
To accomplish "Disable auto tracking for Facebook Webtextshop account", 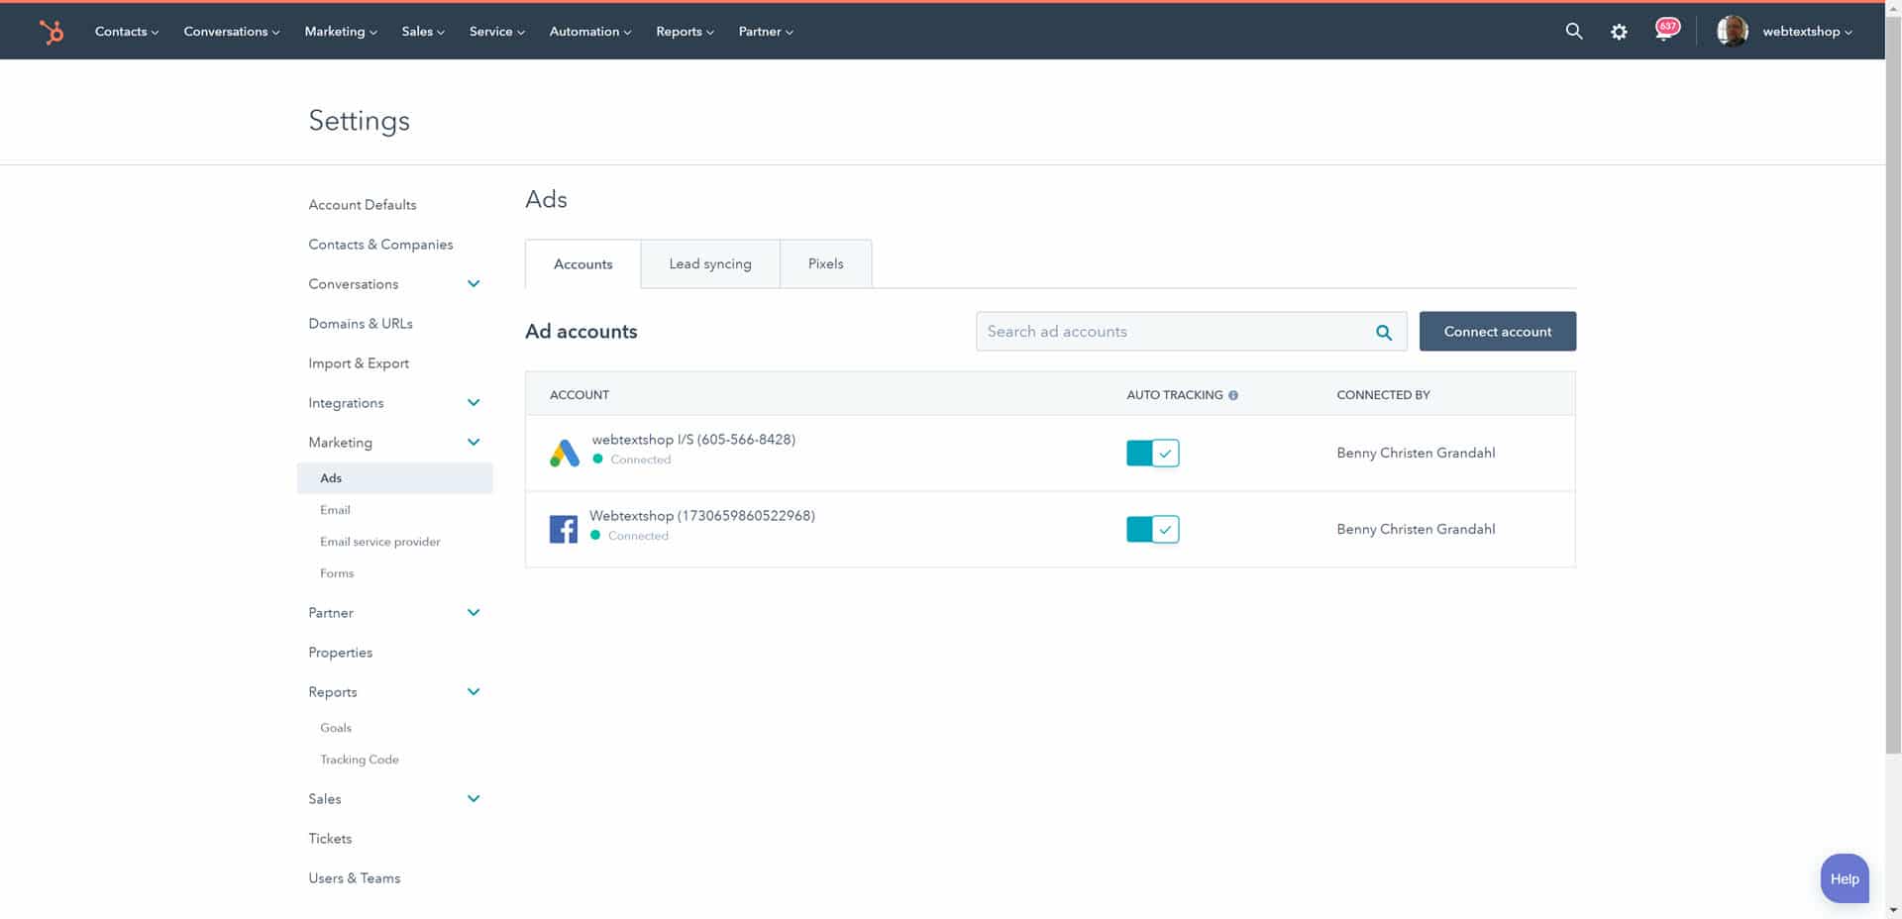I will (x=1152, y=529).
